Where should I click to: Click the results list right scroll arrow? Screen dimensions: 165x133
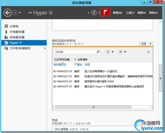151,107
